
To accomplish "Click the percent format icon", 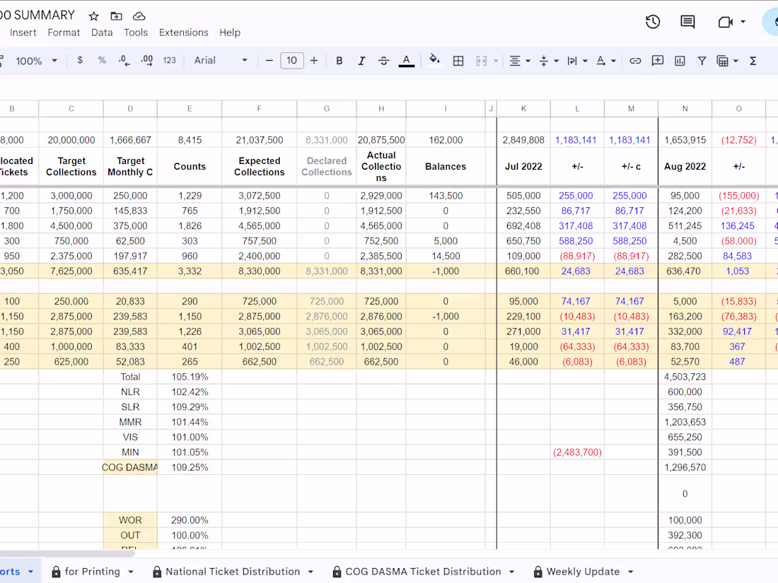I will [101, 61].
